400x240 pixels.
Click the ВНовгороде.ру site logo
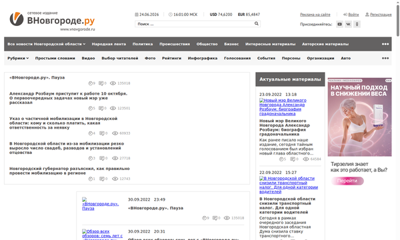coord(52,21)
